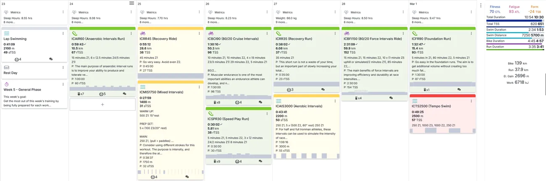Open the hamburger menu for day 24
546x181 pixels.
tap(132, 3)
